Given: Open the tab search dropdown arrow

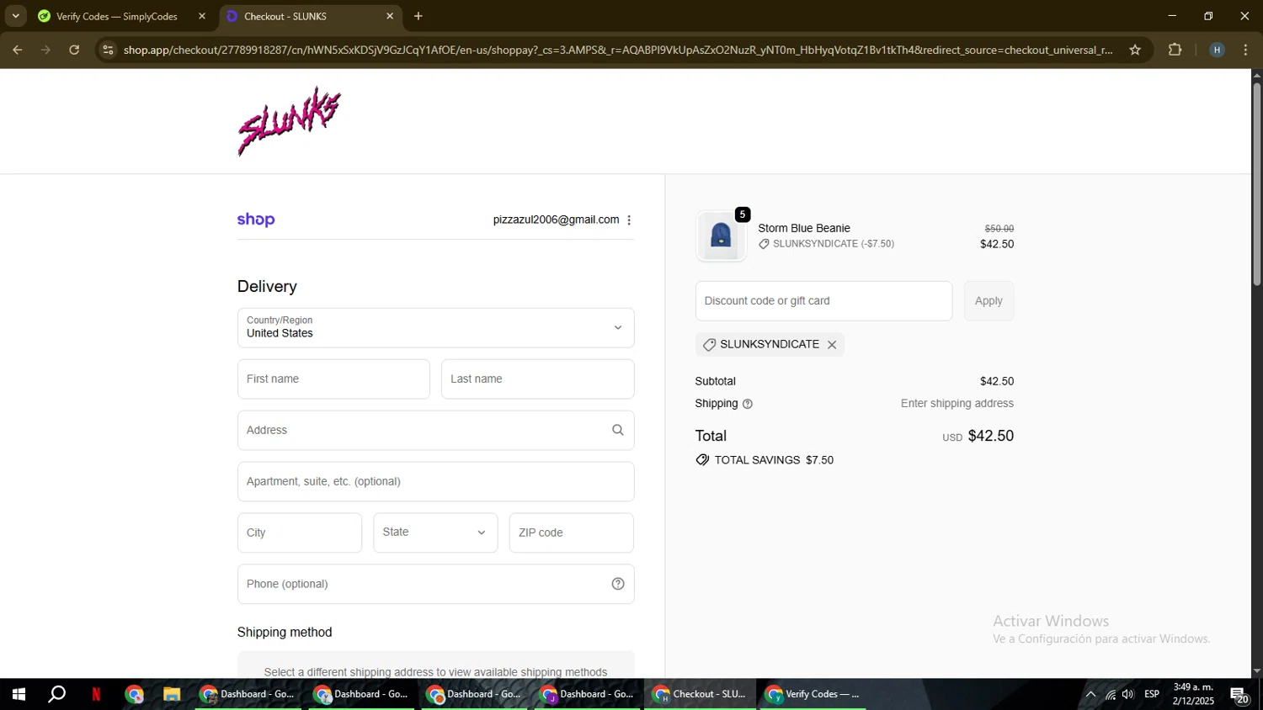Looking at the screenshot, I should (x=15, y=16).
